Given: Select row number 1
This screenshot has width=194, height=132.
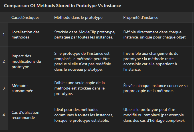Looking at the screenshot, I should 4,34.
